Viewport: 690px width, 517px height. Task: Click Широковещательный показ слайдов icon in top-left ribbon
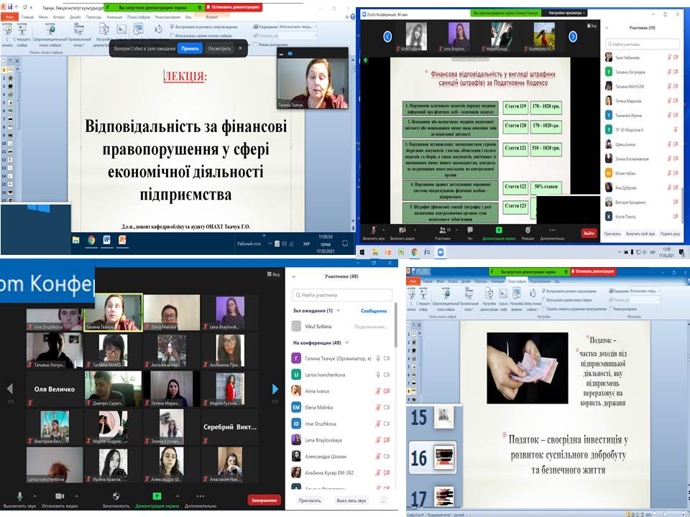point(50,30)
